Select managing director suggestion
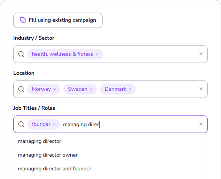221x179 pixels. tap(40, 141)
